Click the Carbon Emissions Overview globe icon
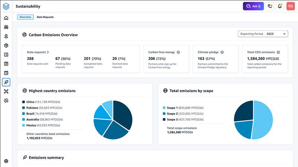Viewport: 298px width, 167px height. click(x=25, y=35)
